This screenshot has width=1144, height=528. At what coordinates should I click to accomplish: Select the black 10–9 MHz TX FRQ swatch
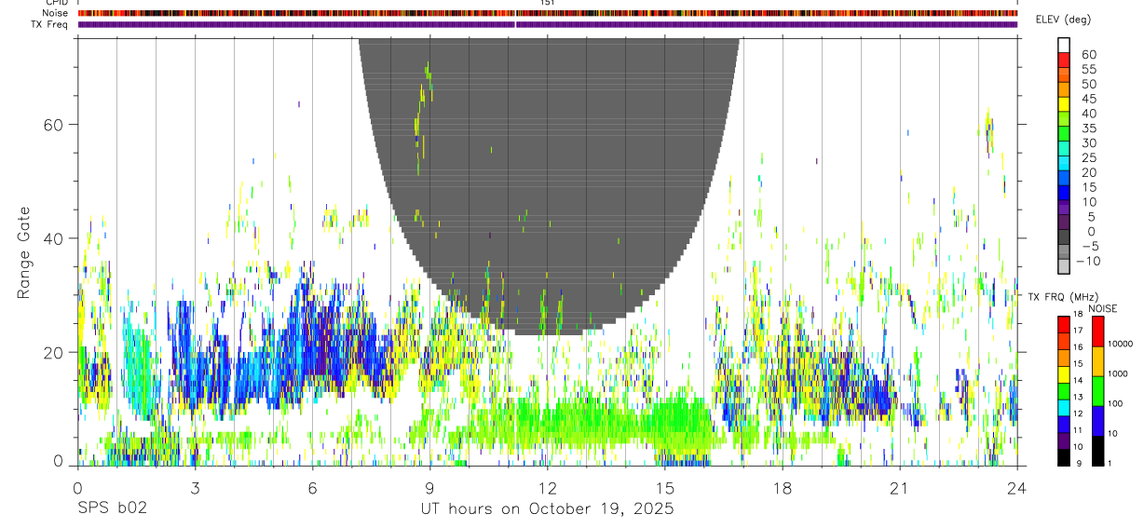click(x=1063, y=456)
